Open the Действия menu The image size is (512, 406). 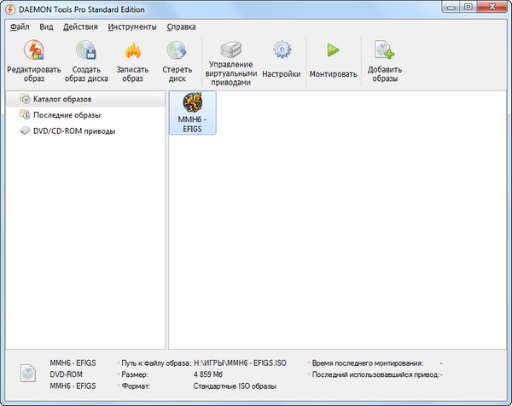[x=80, y=26]
